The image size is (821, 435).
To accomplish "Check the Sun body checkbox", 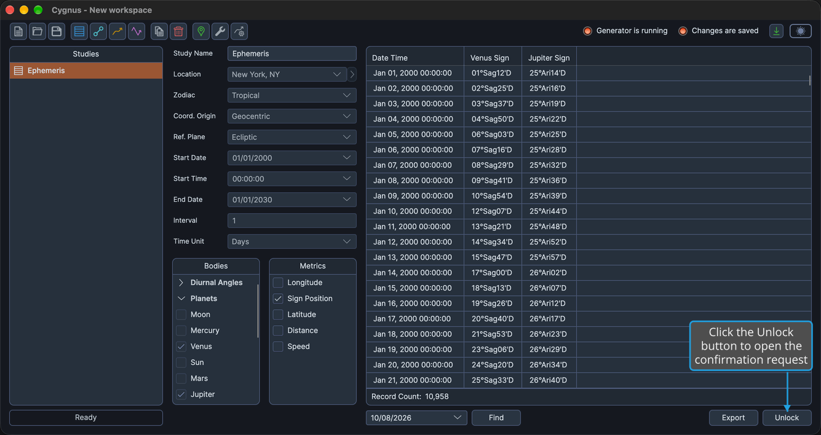I will click(x=181, y=362).
